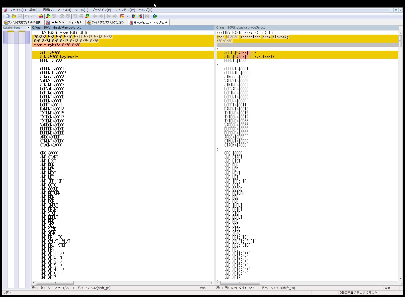The width and height of the screenshot is (405, 297).
Task: Go to the first difference
Action: click(x=75, y=16)
